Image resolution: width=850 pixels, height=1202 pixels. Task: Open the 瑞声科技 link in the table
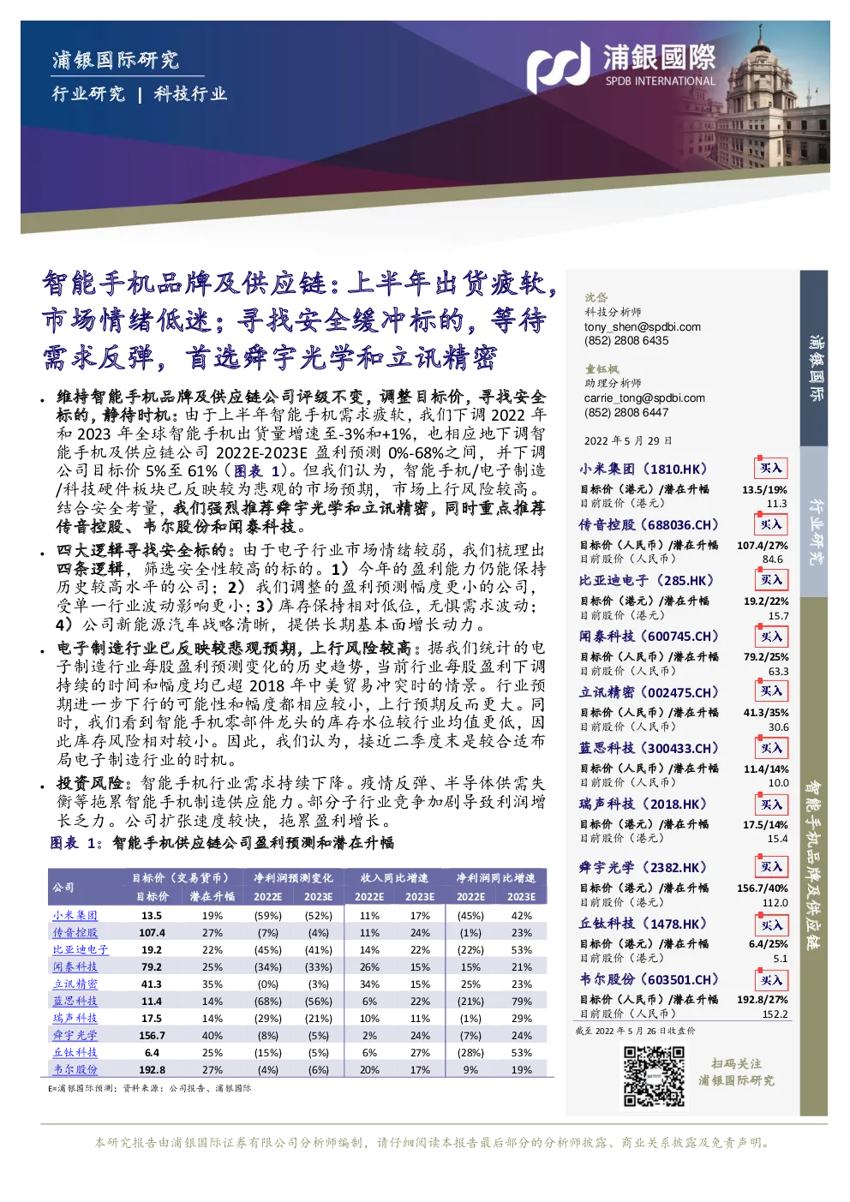[x=75, y=1019]
